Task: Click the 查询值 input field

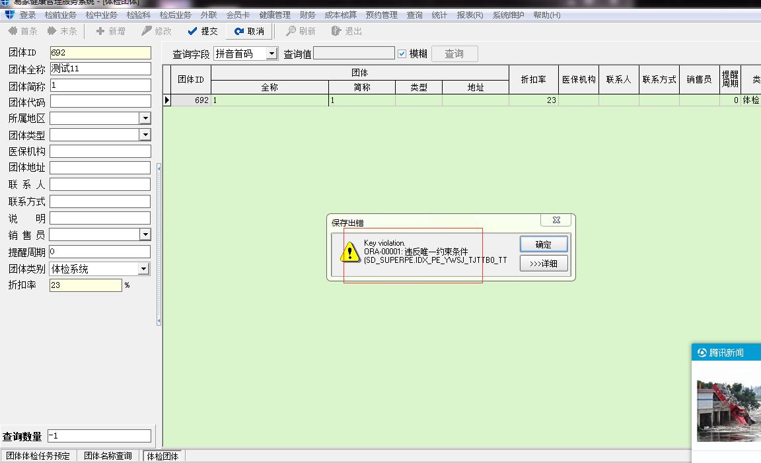Action: 354,53
